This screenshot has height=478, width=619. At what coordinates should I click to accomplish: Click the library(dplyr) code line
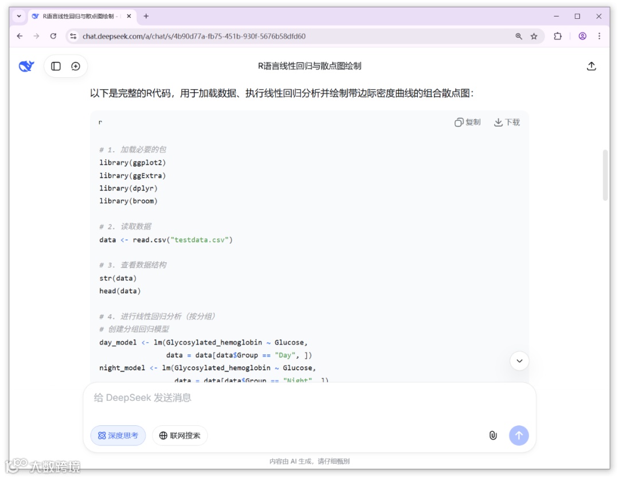[128, 188]
